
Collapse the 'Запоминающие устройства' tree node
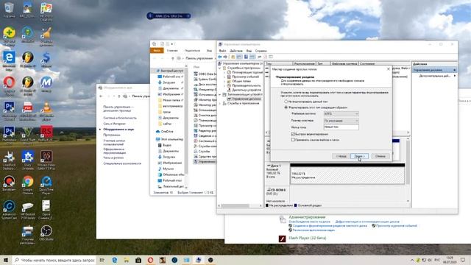(220, 94)
